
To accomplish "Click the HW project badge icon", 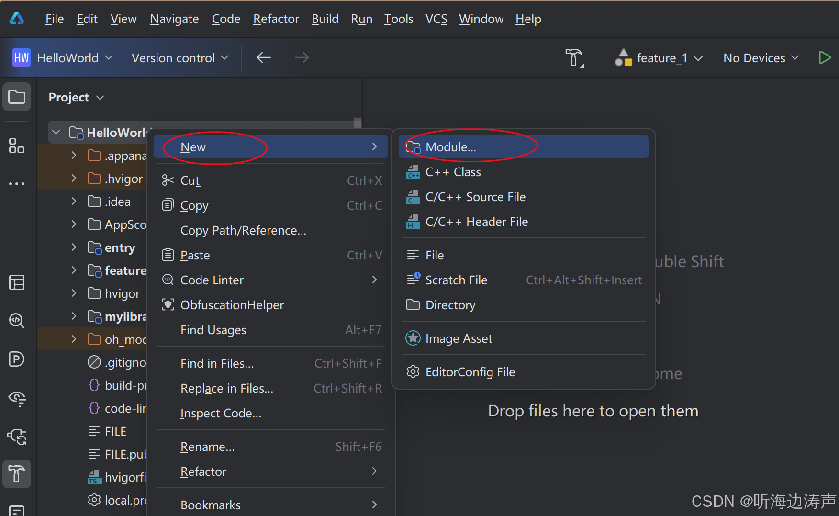I will 22,58.
